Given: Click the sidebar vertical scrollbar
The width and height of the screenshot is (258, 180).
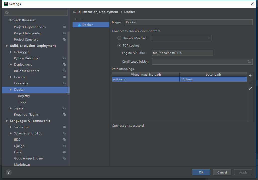Looking at the screenshot, I should coord(69,63).
